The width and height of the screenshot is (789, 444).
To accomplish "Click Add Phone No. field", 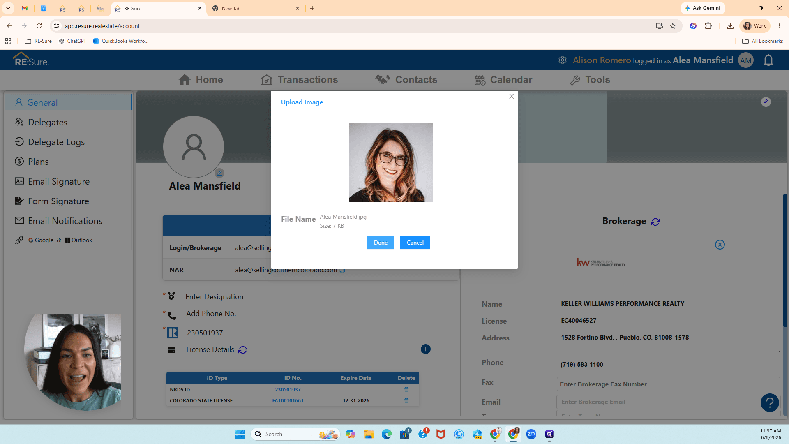I will (211, 314).
